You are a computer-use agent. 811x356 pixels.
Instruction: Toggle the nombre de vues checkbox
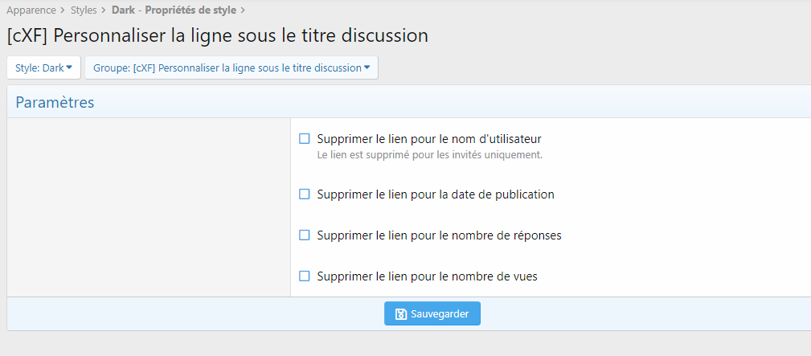point(305,276)
